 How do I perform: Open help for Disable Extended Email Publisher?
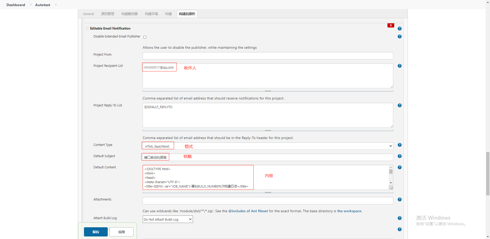(400, 36)
